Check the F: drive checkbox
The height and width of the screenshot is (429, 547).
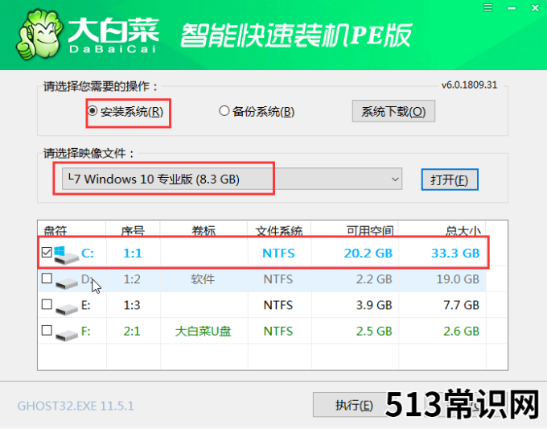(x=47, y=330)
